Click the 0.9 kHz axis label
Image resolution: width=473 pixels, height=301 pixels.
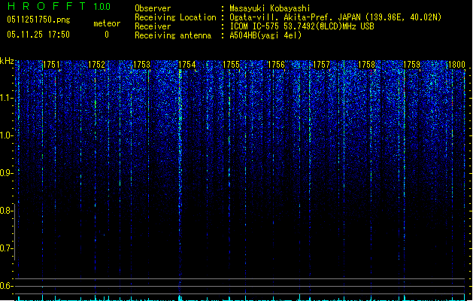click(x=6, y=173)
